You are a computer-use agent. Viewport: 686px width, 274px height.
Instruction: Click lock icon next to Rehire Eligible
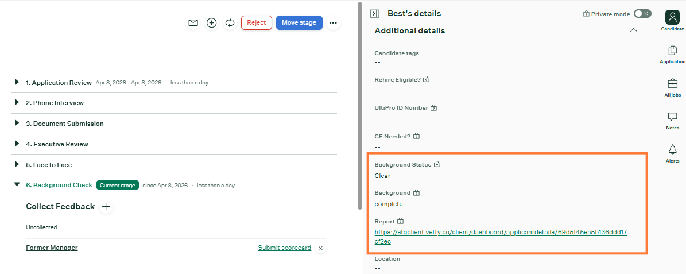[x=427, y=80]
